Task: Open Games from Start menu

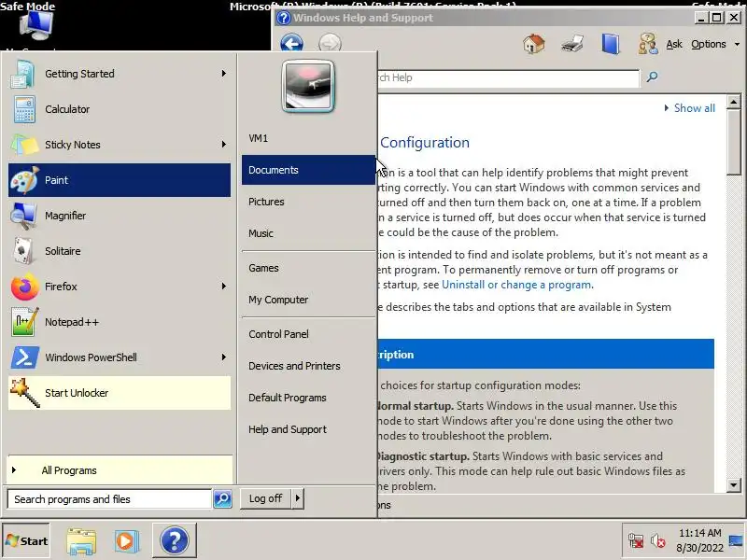Action: tap(308, 268)
